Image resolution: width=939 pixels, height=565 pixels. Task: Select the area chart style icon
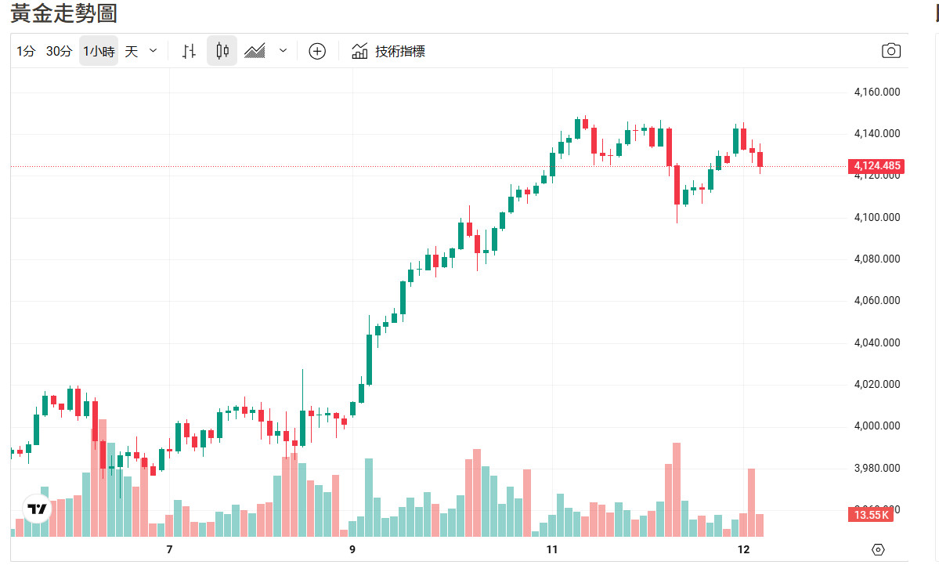(255, 51)
